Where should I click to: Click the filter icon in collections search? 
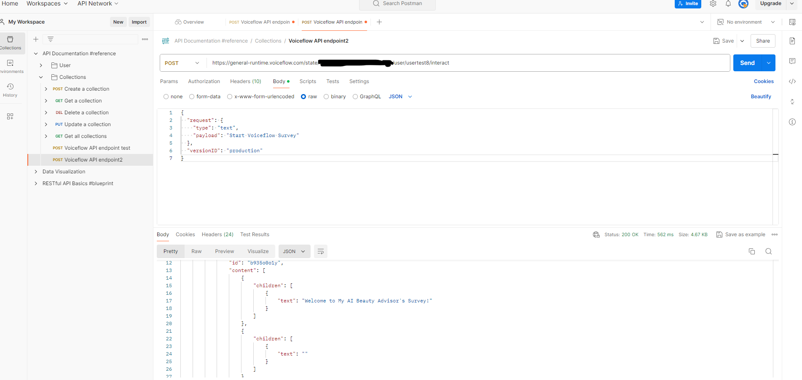51,39
